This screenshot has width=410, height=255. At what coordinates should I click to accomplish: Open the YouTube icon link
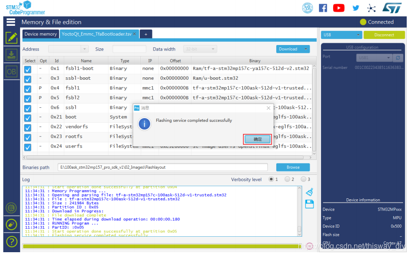click(339, 8)
